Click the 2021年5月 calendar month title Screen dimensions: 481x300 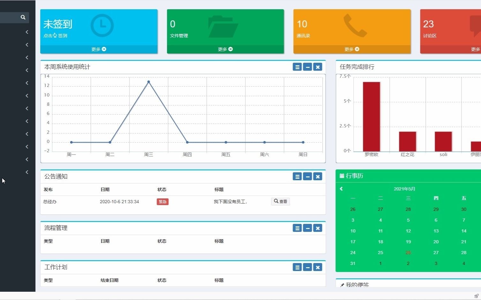(x=404, y=189)
